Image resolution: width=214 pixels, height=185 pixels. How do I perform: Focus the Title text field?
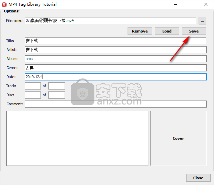coord(115,41)
